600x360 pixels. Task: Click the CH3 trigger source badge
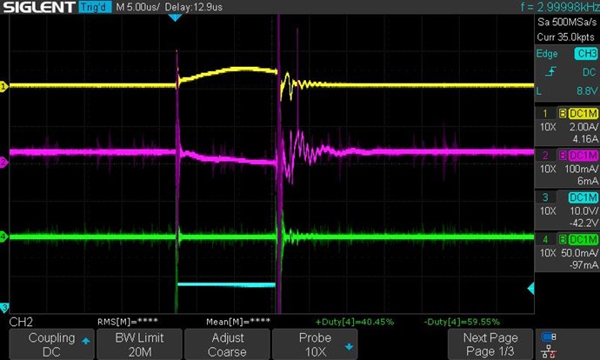pos(586,54)
